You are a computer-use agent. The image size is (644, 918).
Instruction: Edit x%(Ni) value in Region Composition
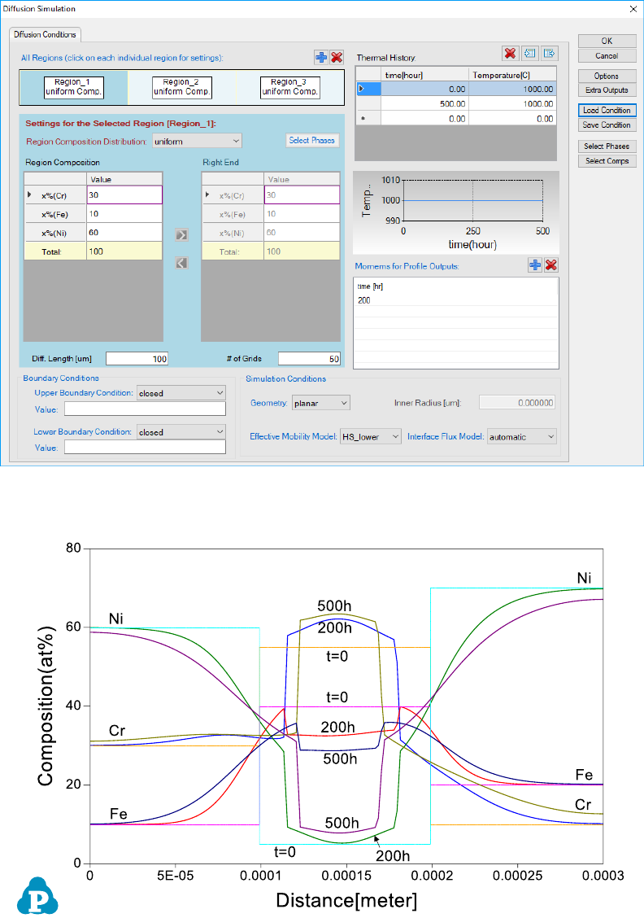coord(124,233)
